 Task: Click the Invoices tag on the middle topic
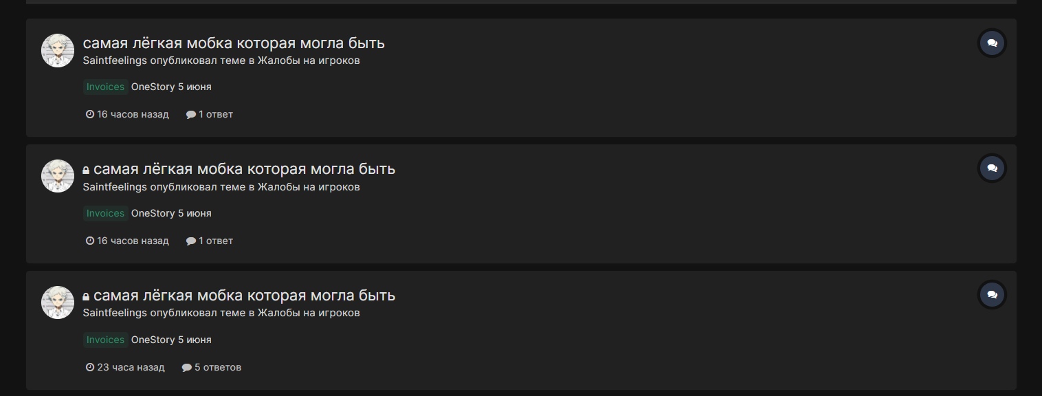(105, 213)
